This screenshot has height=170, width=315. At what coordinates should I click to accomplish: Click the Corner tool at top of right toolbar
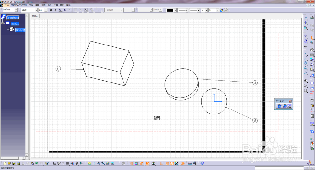[x=306, y=18]
